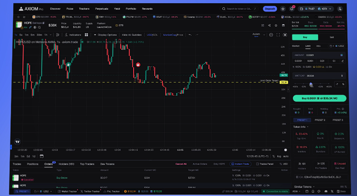Select the Market order tab
This screenshot has width=357, height=196.
tap(296, 46)
